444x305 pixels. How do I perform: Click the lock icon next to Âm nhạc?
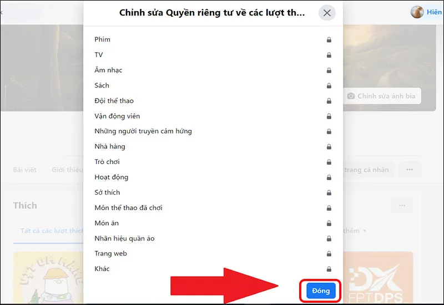pos(329,70)
